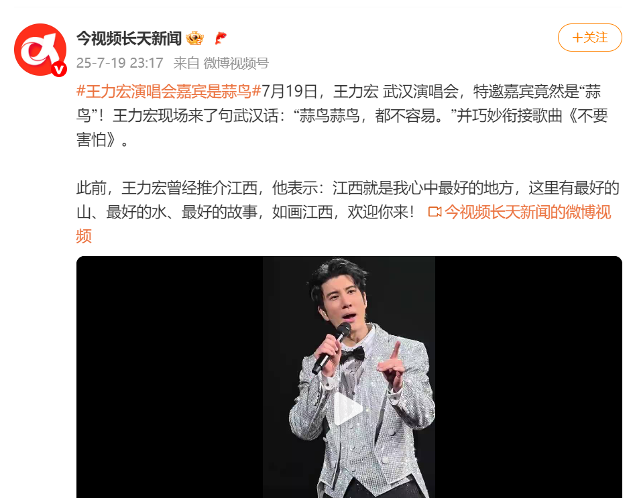The image size is (633, 498).
Task: Click the black left margin of the video
Action: [170, 377]
